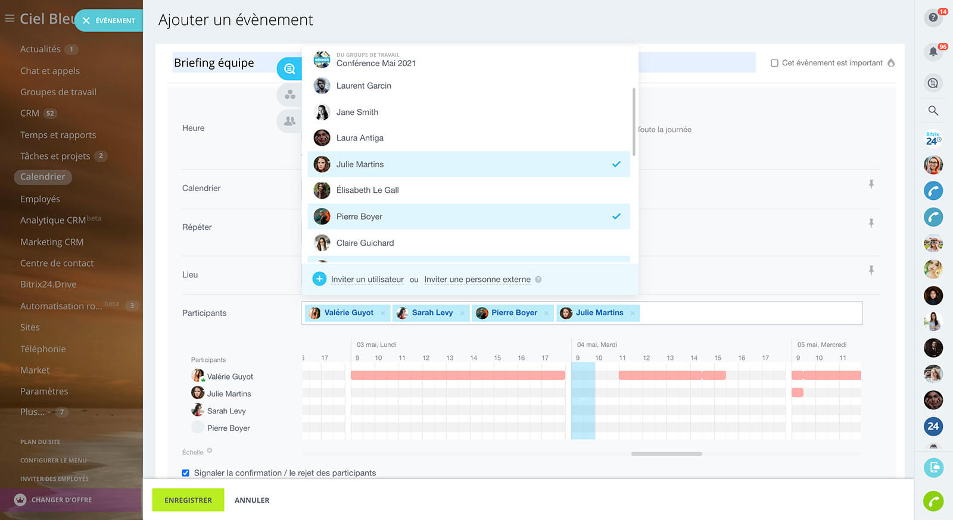Click the plus icon to invite a user
The width and height of the screenshot is (953, 520).
[319, 279]
